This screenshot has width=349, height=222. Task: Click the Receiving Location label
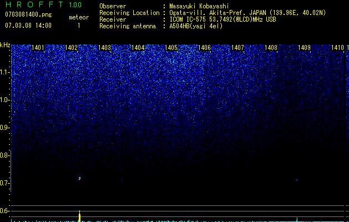(x=129, y=13)
